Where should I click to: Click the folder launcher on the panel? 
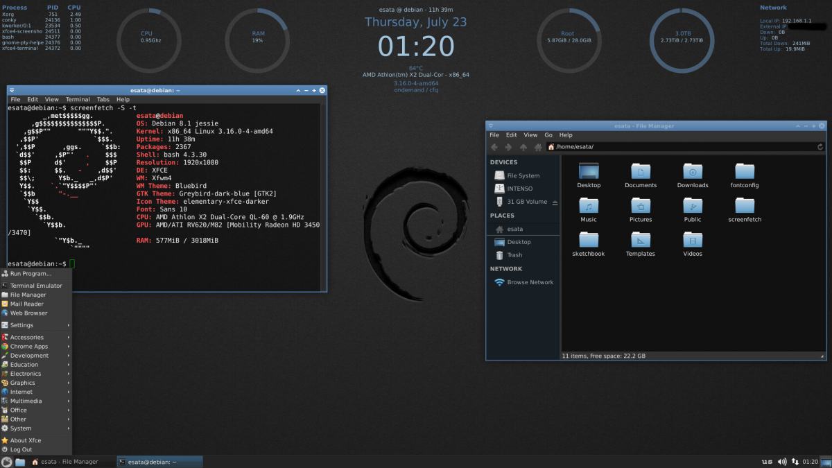coord(20,462)
